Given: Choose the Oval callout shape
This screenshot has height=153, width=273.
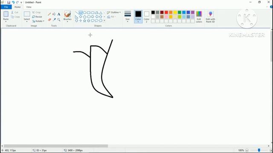Looking at the screenshot, I should 97,21.
